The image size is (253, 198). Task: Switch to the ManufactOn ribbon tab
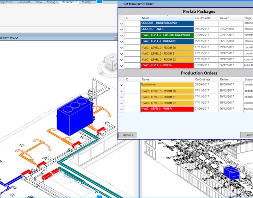[x=69, y=2]
